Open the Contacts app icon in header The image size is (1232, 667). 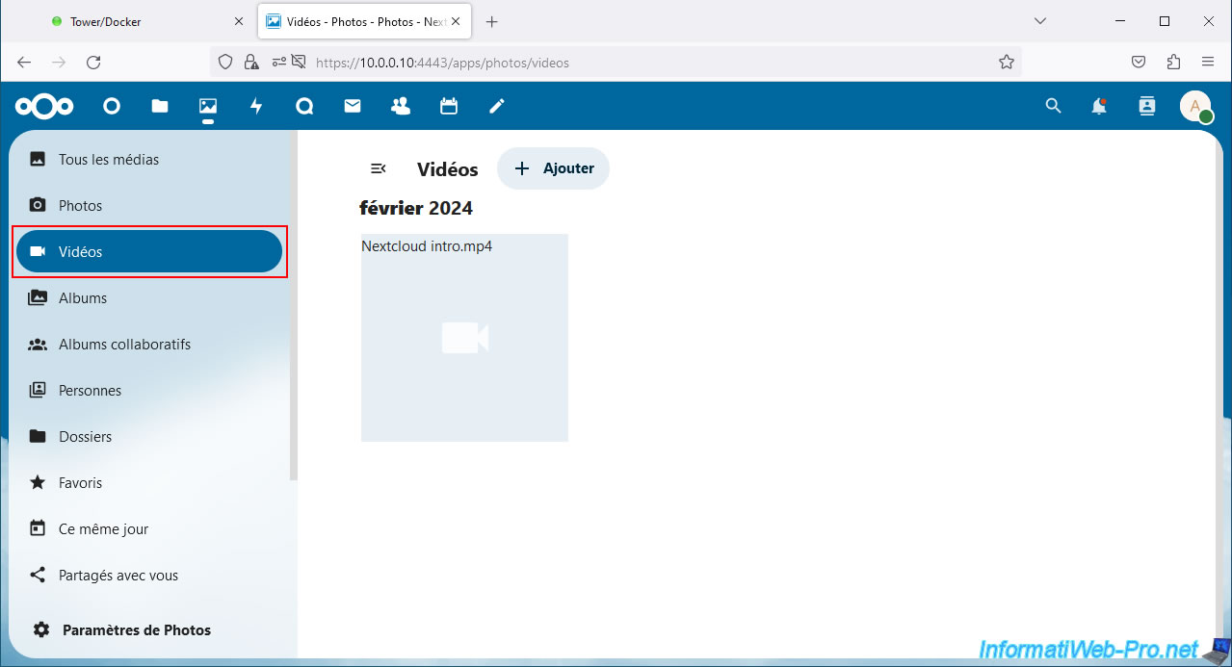401,107
